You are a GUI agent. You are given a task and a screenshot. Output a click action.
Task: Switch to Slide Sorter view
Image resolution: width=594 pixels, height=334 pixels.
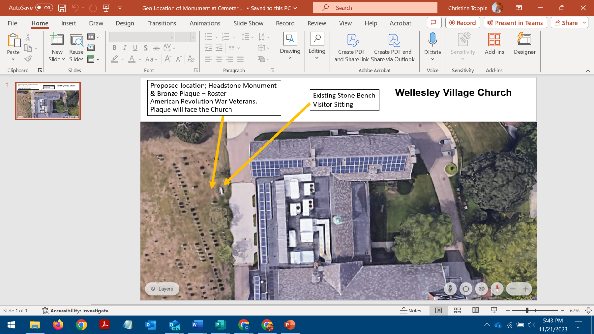[x=457, y=310]
